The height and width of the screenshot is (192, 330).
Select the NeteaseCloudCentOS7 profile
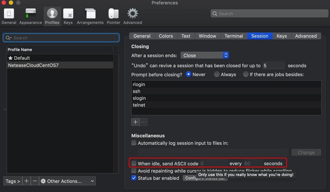click(33, 65)
